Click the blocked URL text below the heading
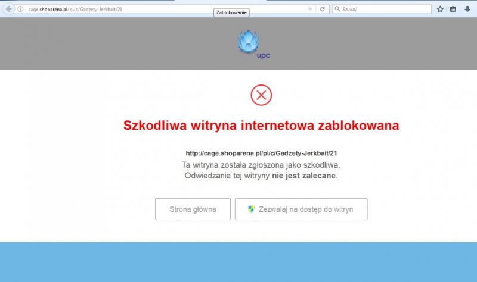Viewport: 477px width, 282px height. (x=262, y=153)
